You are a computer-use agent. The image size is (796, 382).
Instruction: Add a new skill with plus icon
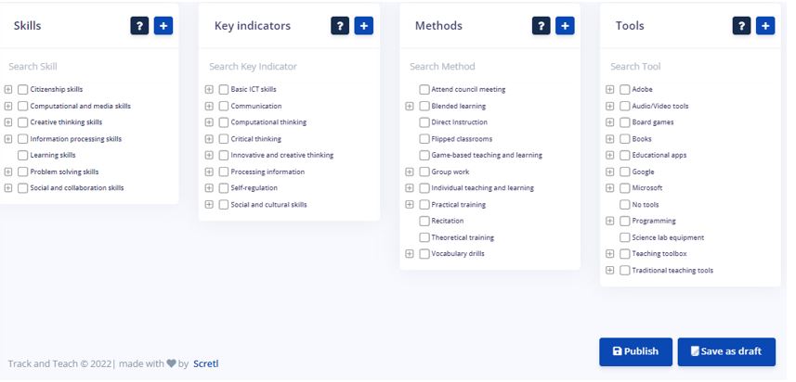163,26
